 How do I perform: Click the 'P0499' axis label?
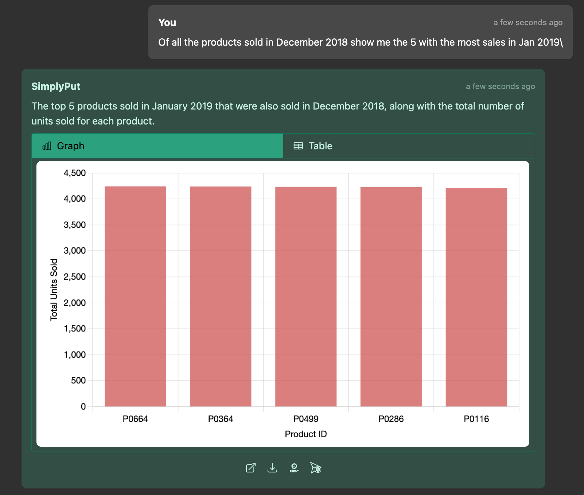306,419
